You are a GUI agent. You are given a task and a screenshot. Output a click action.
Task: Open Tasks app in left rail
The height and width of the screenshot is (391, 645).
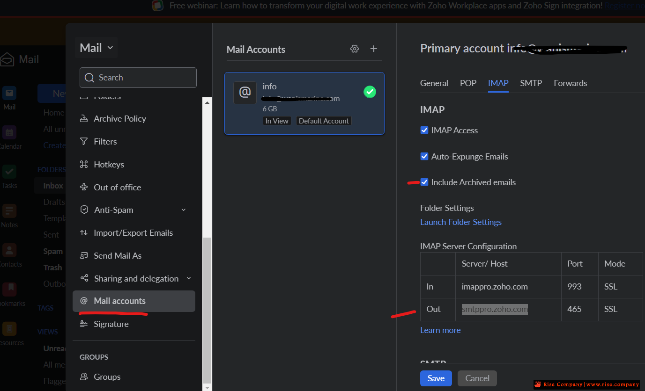coord(9,176)
